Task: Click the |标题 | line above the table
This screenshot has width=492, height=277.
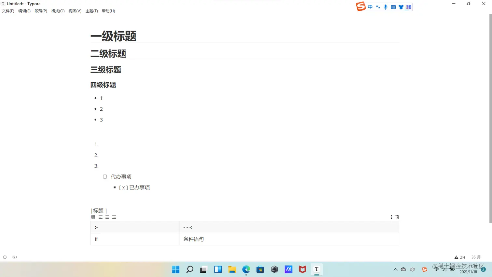Action: pyautogui.click(x=99, y=211)
